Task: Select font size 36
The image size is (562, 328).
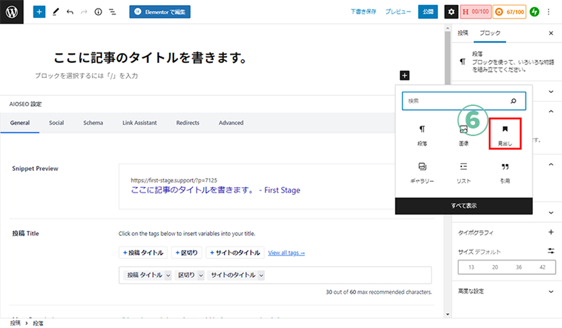Action: tap(518, 267)
